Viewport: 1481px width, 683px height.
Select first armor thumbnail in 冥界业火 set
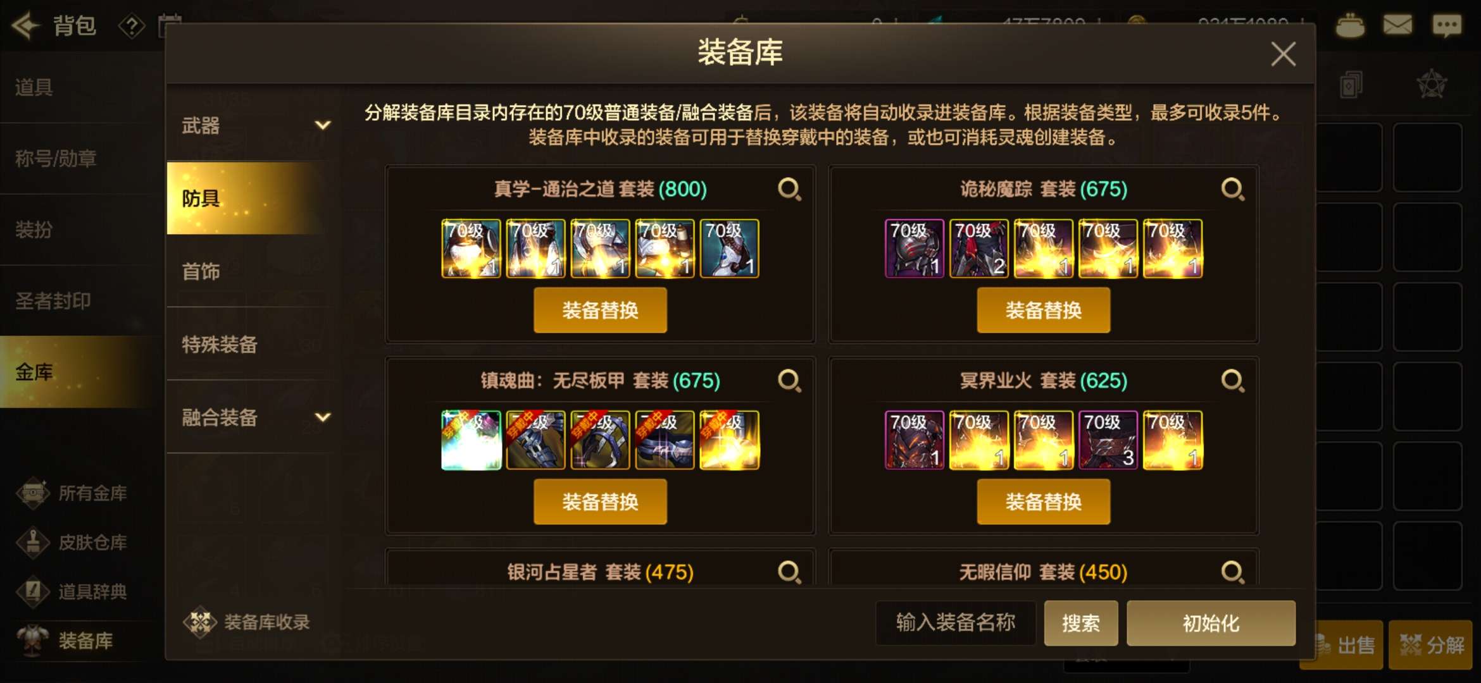[914, 440]
